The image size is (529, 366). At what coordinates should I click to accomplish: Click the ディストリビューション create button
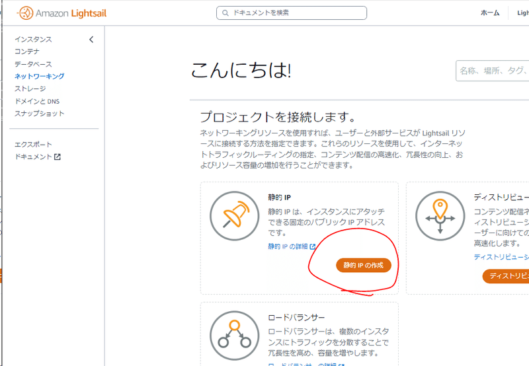(x=506, y=276)
